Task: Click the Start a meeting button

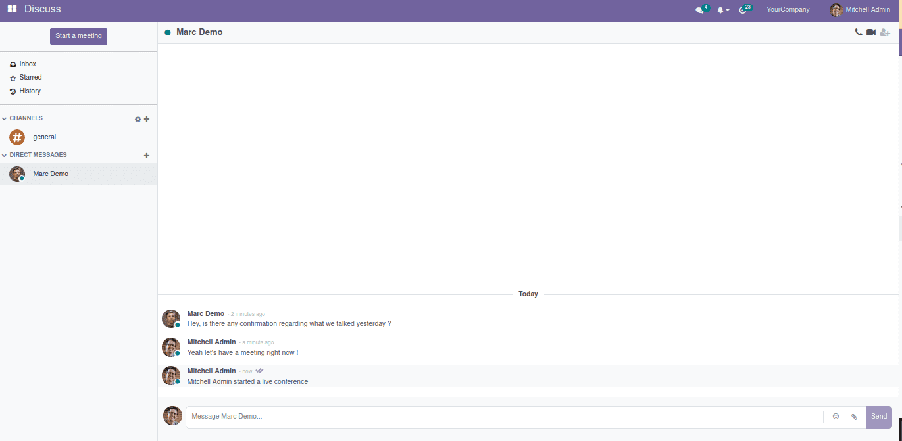Action: click(78, 36)
